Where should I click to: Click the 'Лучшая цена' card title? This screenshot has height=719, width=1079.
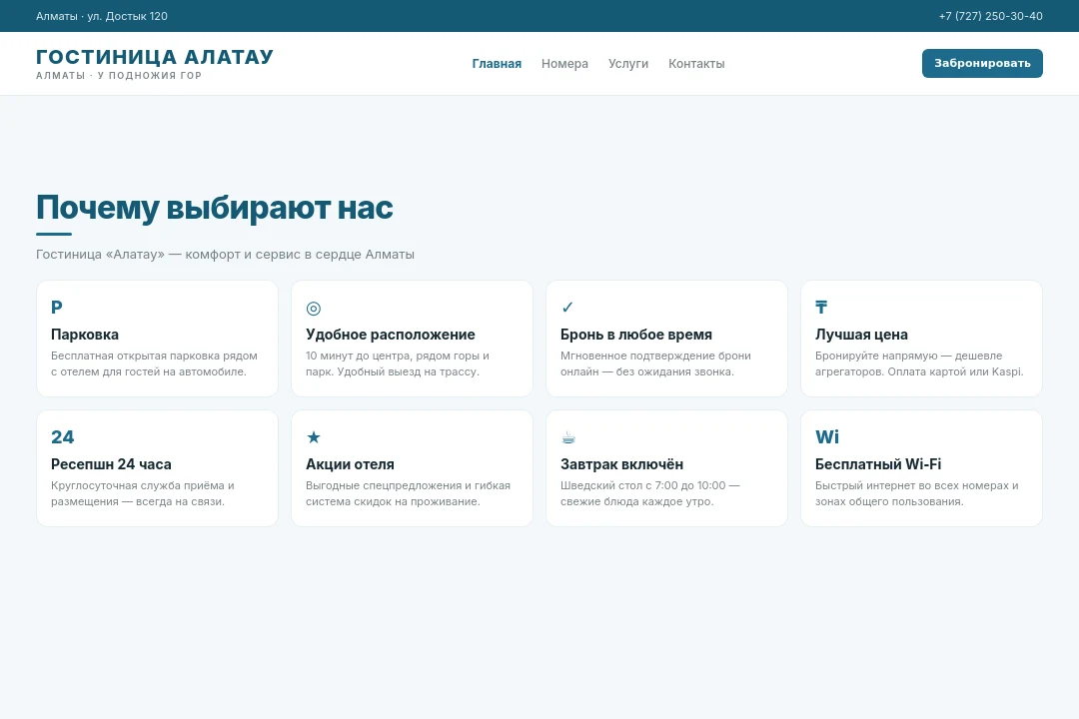pyautogui.click(x=861, y=335)
